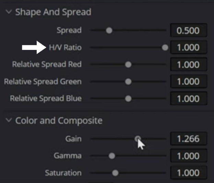Select the Relative Spread Blue value field

click(189, 98)
